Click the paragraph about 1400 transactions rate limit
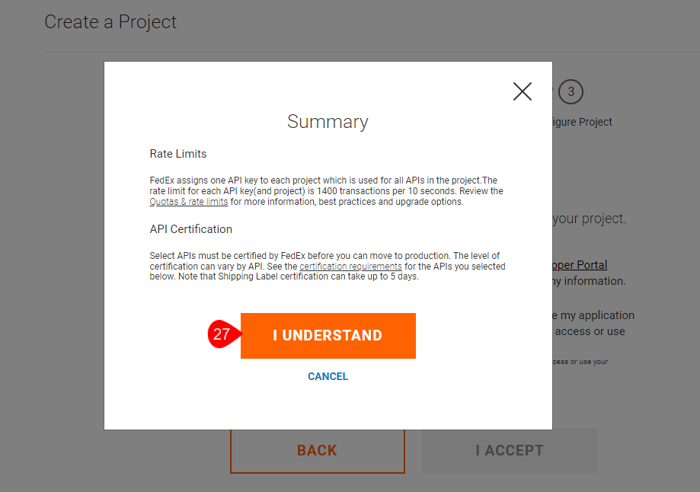 [326, 190]
